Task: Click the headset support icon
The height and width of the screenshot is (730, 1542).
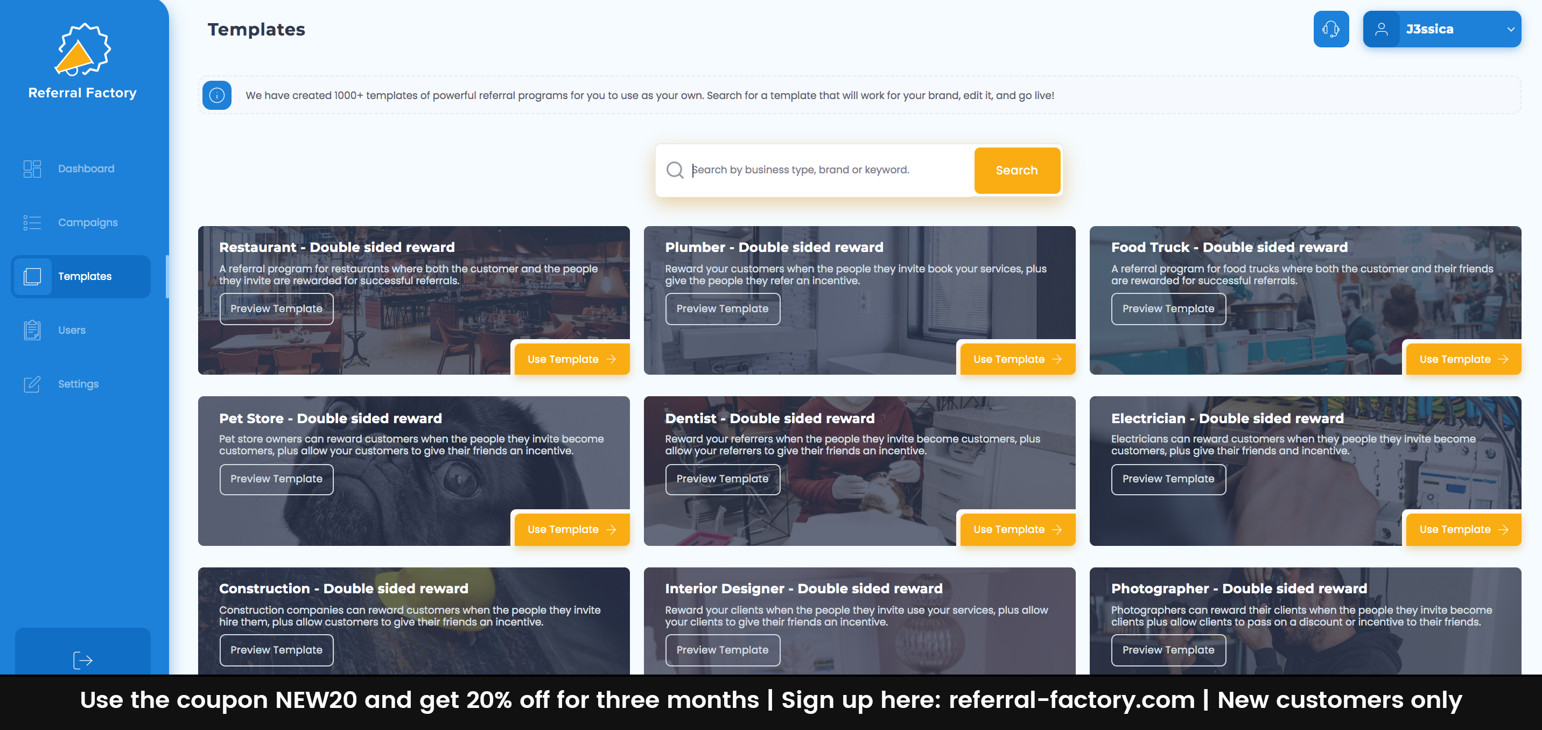Action: 1331,28
